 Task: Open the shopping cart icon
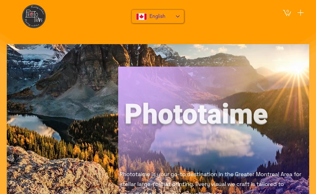(x=287, y=13)
